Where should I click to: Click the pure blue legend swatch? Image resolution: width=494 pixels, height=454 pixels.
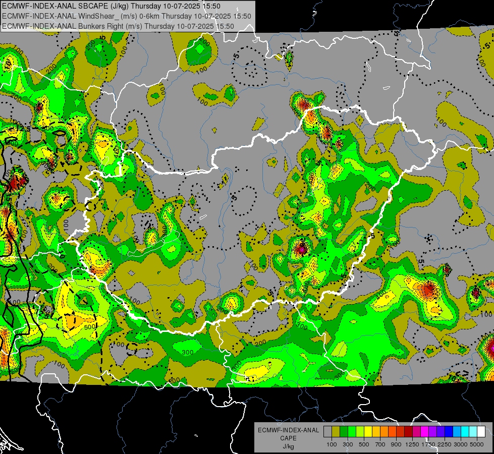click(449, 432)
